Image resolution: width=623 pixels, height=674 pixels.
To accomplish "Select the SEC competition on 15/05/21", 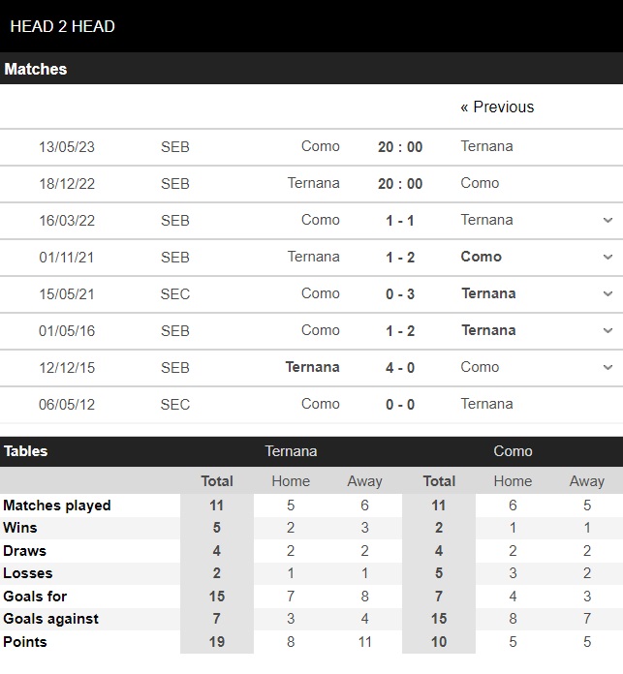I will point(175,294).
